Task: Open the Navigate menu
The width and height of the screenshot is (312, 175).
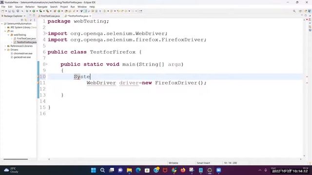Action: [x=42, y=7]
